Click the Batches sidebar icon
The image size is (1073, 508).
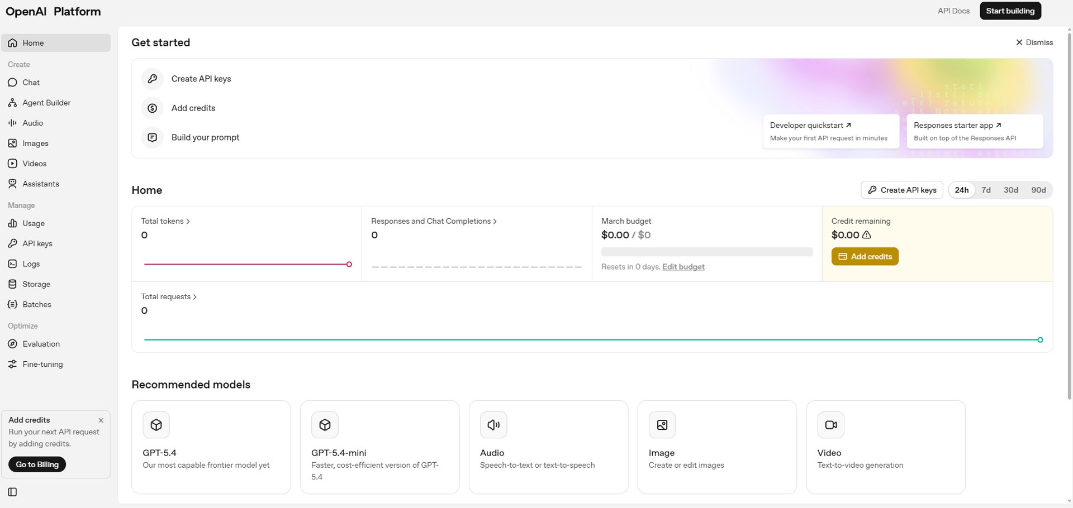click(x=12, y=304)
